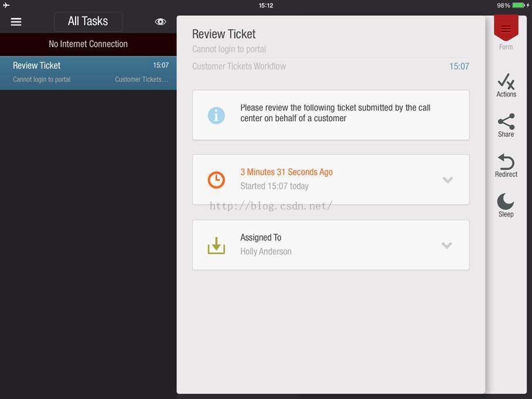Tap the Share icon
Image resolution: width=532 pixels, height=399 pixels.
click(506, 122)
